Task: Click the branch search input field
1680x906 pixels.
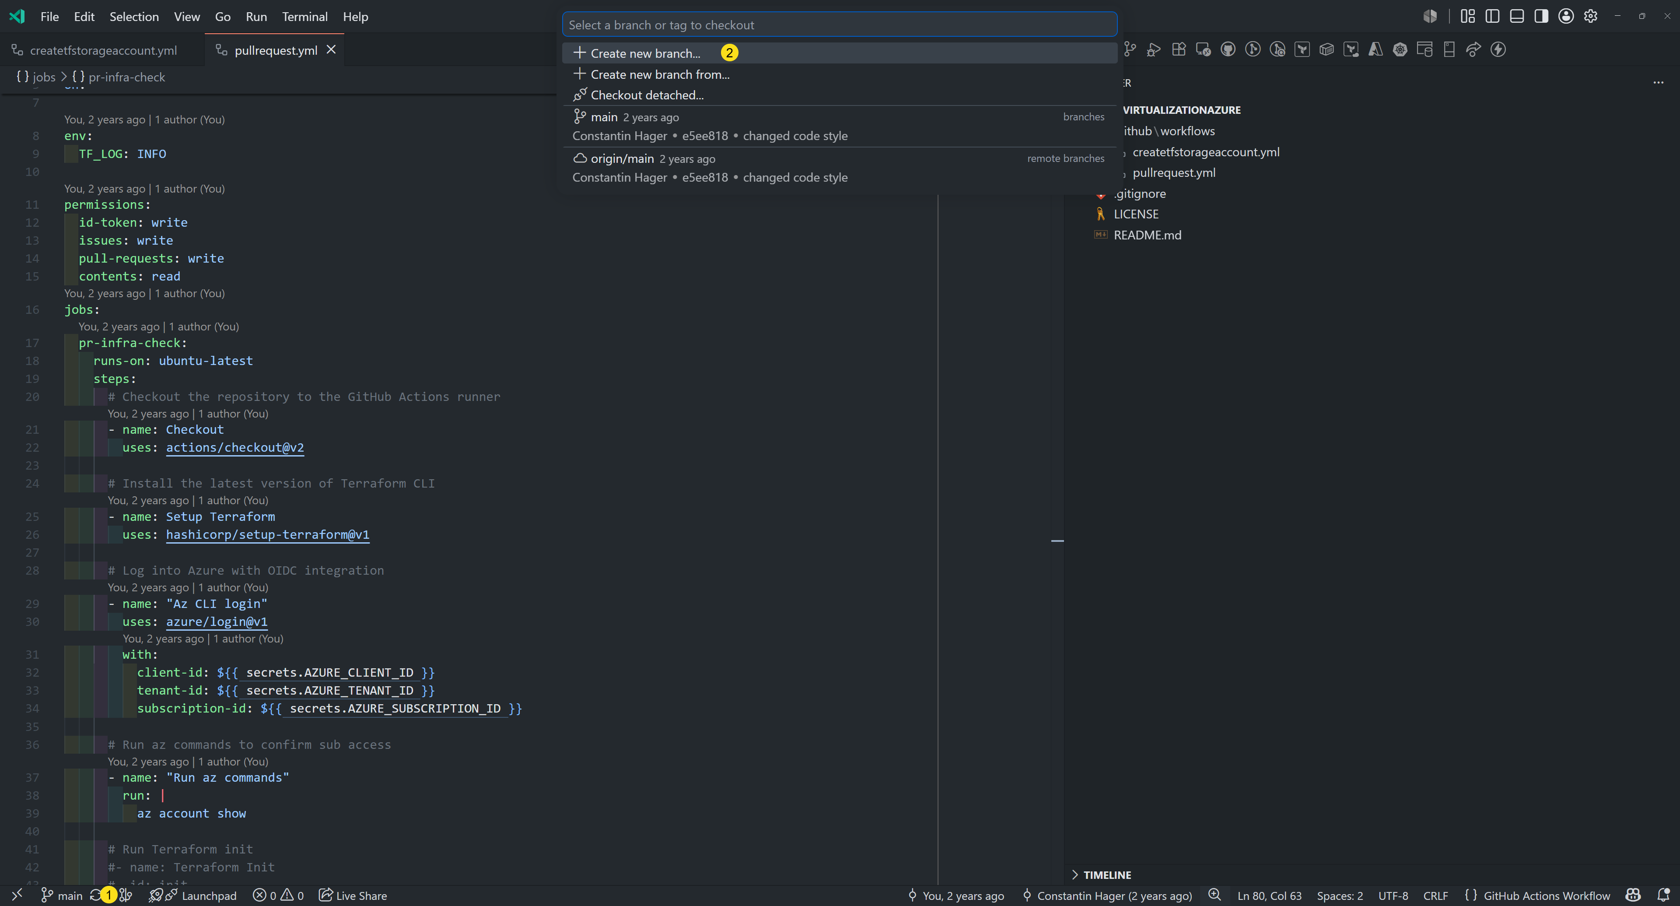Action: point(840,25)
